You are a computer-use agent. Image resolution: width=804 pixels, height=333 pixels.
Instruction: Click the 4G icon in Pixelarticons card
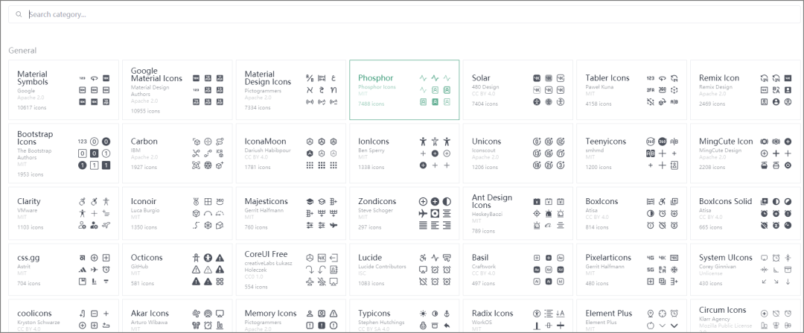coord(650,258)
